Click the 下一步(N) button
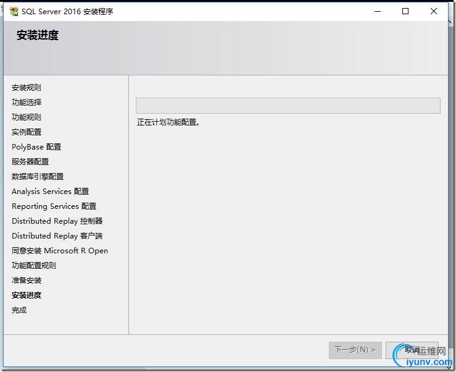Screen dimensions: 456x372 coord(355,350)
